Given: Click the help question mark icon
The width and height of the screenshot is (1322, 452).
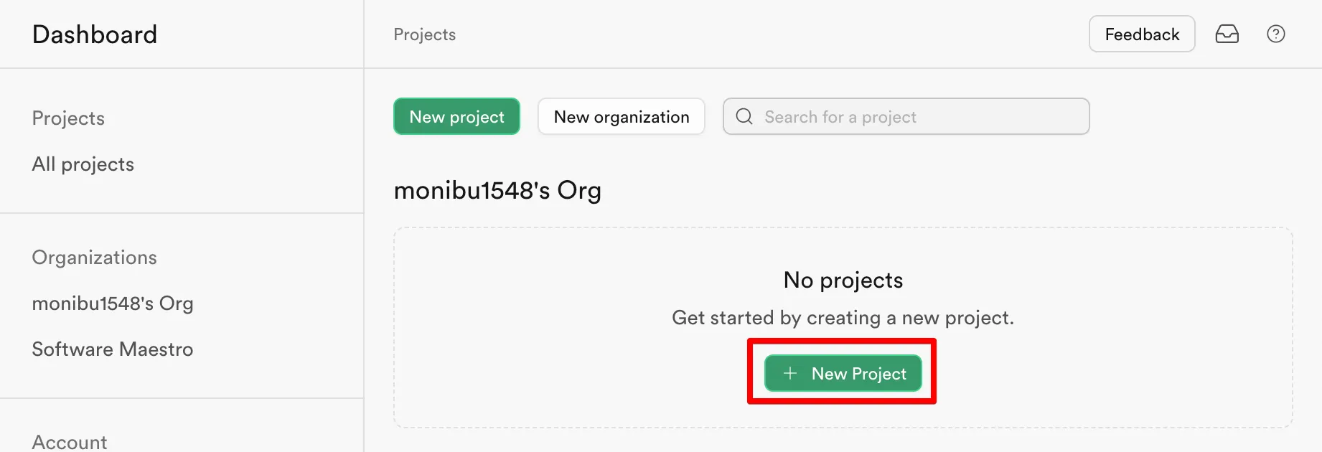Looking at the screenshot, I should click(1275, 34).
